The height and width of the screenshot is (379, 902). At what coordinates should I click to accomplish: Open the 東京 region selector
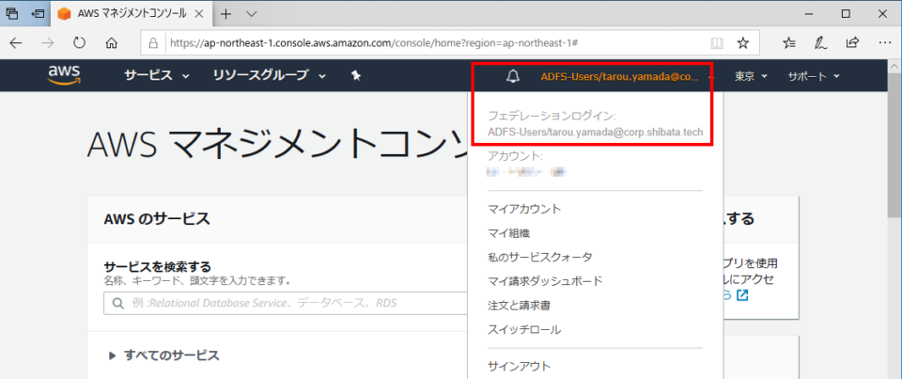(x=751, y=76)
